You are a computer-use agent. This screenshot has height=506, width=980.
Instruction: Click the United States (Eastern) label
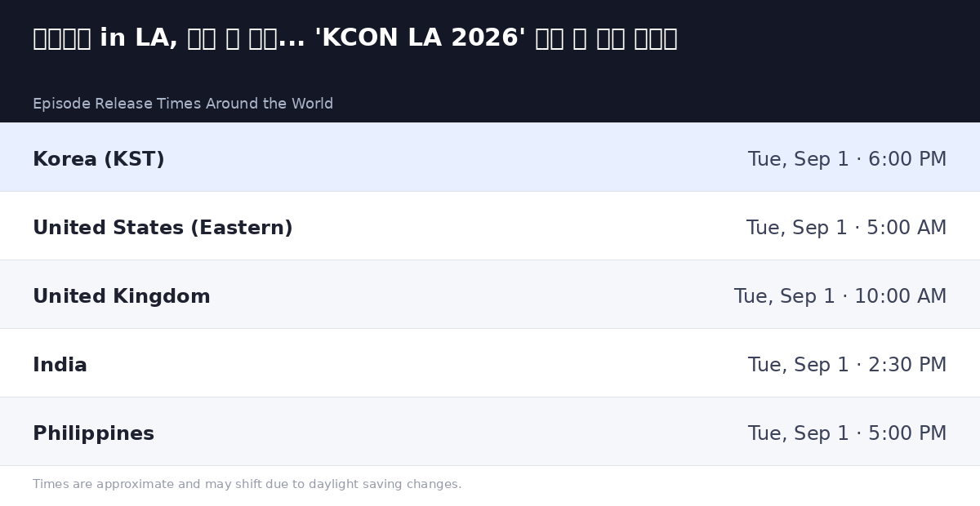163,229
